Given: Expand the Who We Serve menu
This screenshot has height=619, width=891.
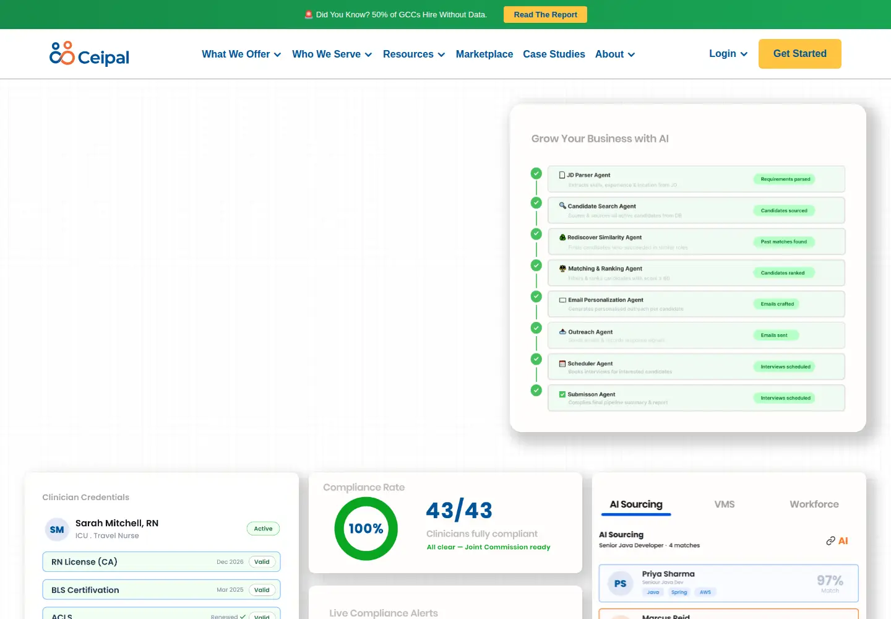Looking at the screenshot, I should (332, 54).
